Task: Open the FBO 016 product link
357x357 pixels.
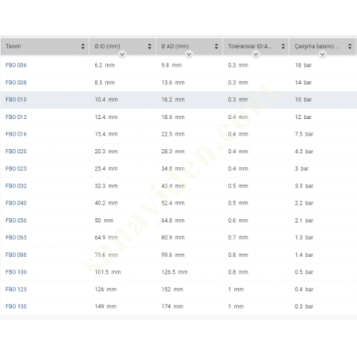Action: click(x=16, y=134)
